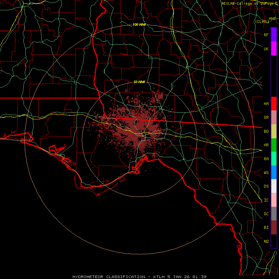Select the IC pink legend swatch
This screenshot has width=279, height=279.
[274, 200]
